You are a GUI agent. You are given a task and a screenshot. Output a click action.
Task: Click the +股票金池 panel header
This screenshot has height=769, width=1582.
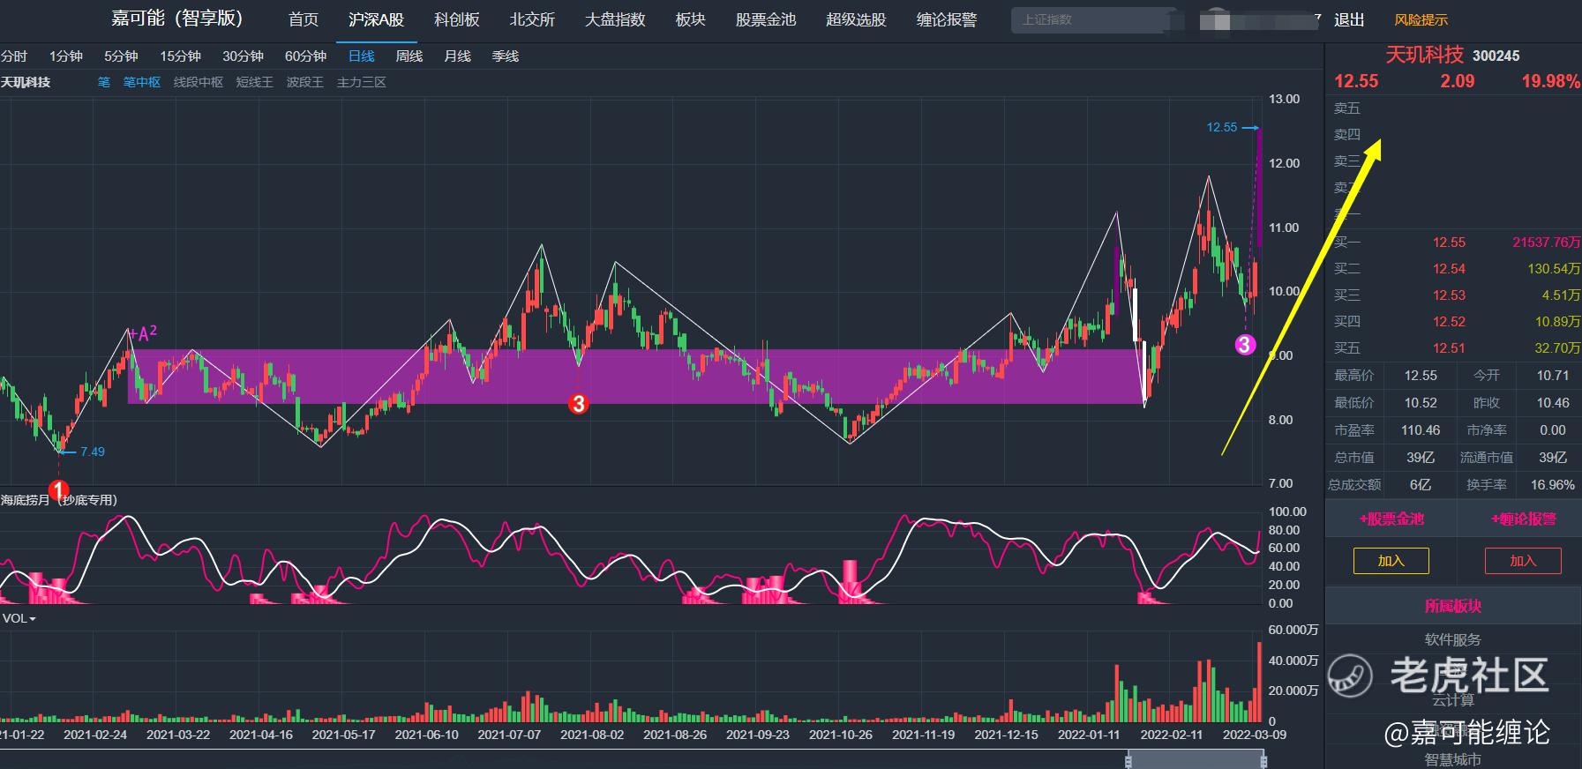pyautogui.click(x=1391, y=519)
